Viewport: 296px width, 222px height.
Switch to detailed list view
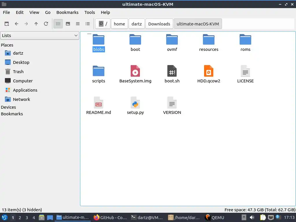click(x=88, y=24)
